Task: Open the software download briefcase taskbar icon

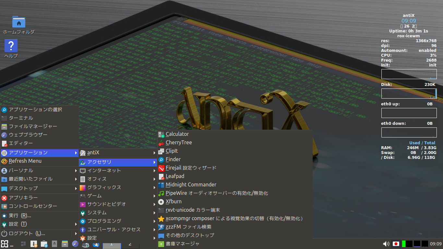Action: tap(44, 244)
